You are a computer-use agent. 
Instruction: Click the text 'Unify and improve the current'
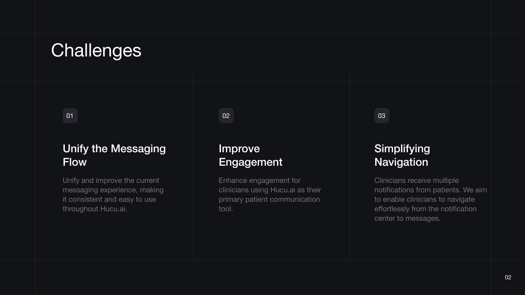click(x=111, y=180)
